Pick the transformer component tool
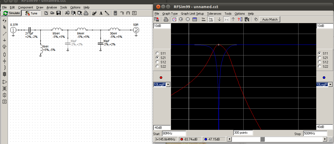This screenshot has height=144, width=334. click(4, 88)
